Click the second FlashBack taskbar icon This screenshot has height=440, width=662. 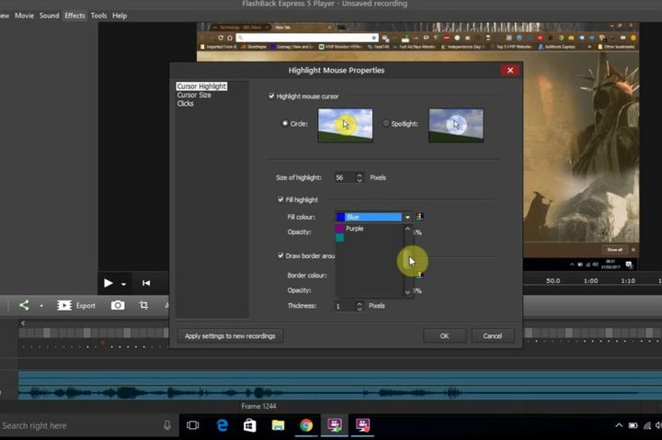(x=362, y=425)
